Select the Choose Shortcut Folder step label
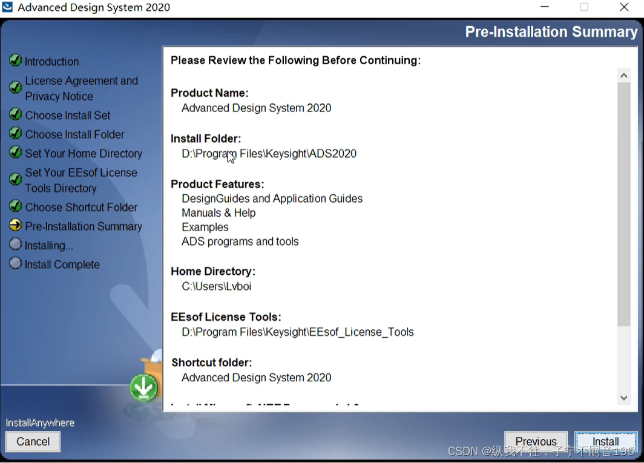 click(81, 207)
